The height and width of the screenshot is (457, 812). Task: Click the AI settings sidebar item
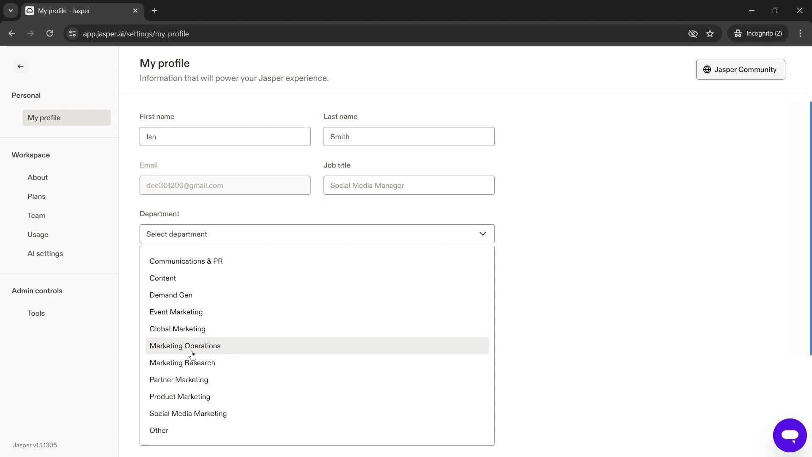(x=45, y=253)
